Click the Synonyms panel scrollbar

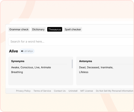[x=72, y=64]
